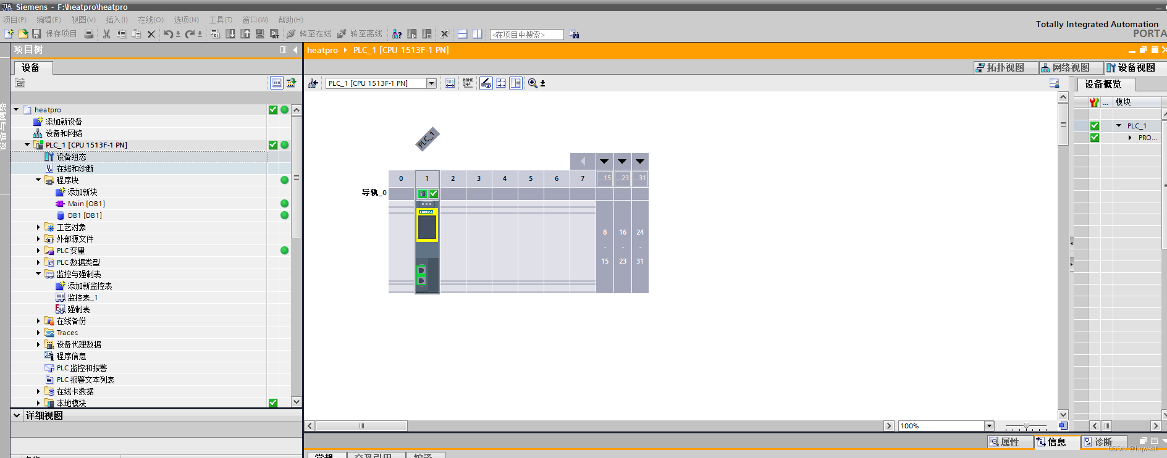1167x458 pixels.
Task: Open device selector dropdown PLC_1
Action: [431, 83]
